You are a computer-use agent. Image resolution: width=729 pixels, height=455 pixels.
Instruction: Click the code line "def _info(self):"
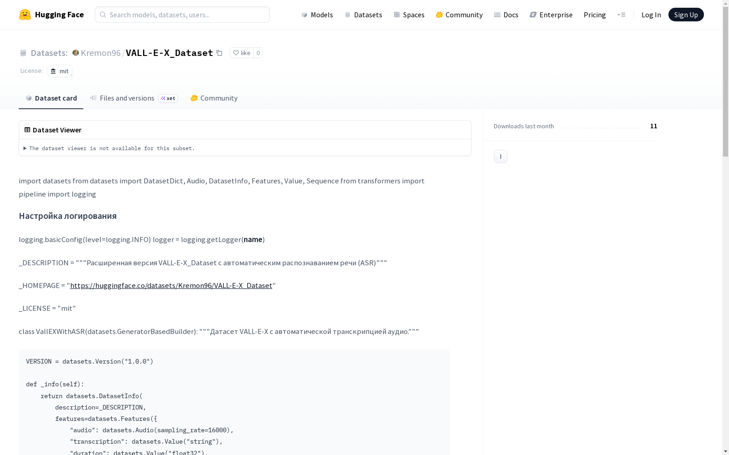tap(55, 384)
